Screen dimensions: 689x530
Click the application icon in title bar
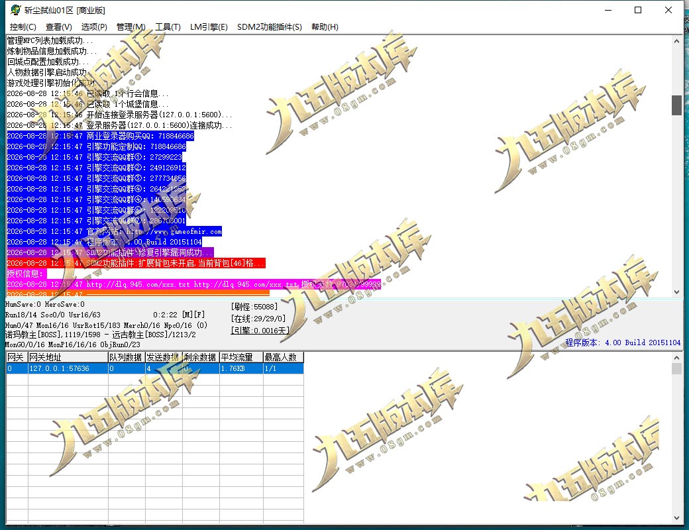tap(15, 10)
